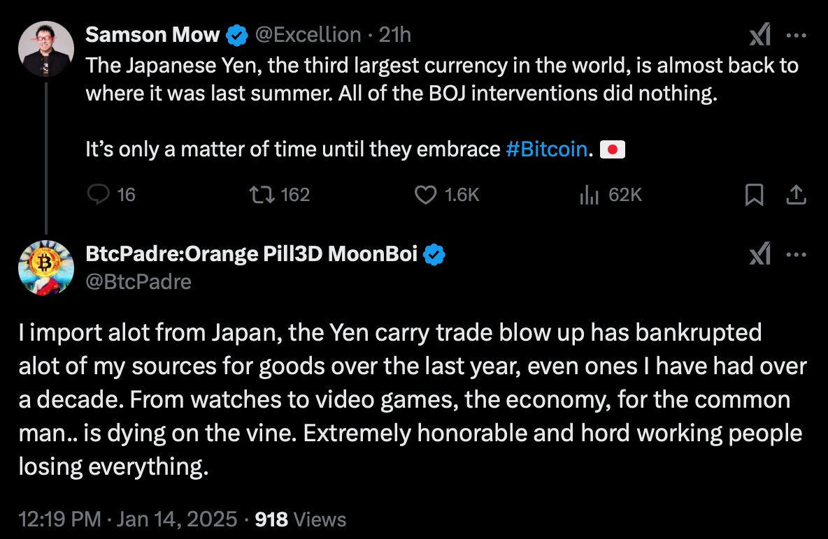
Task: Click the verified badge beside BtcPadre's name
Action: point(434,255)
